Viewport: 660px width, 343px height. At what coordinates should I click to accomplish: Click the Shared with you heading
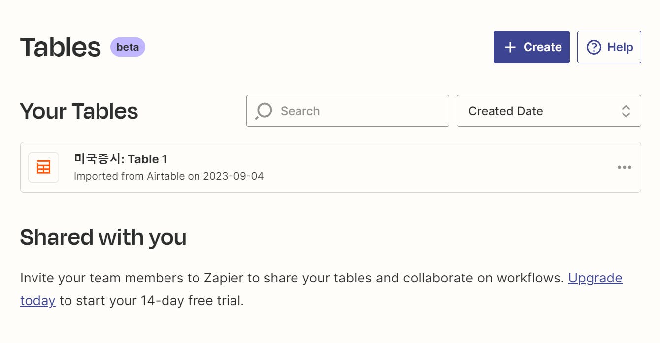tap(103, 237)
